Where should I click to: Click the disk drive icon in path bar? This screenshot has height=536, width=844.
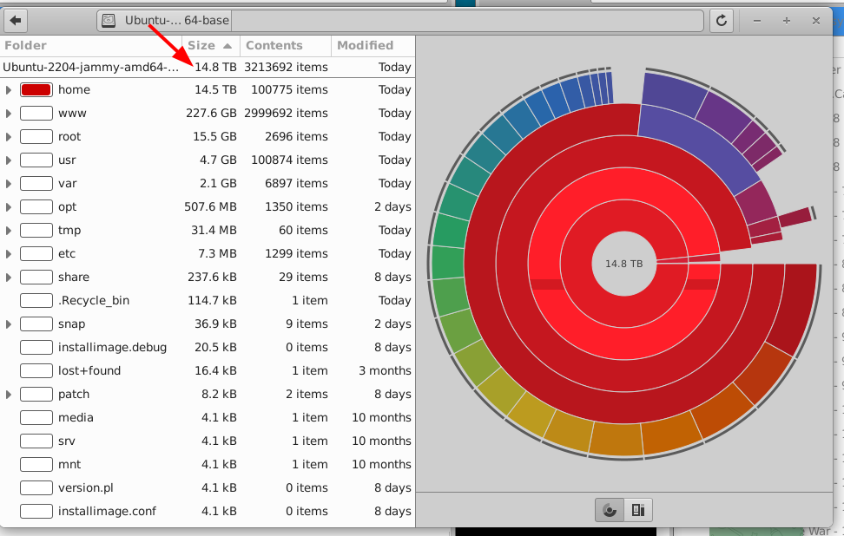(109, 20)
